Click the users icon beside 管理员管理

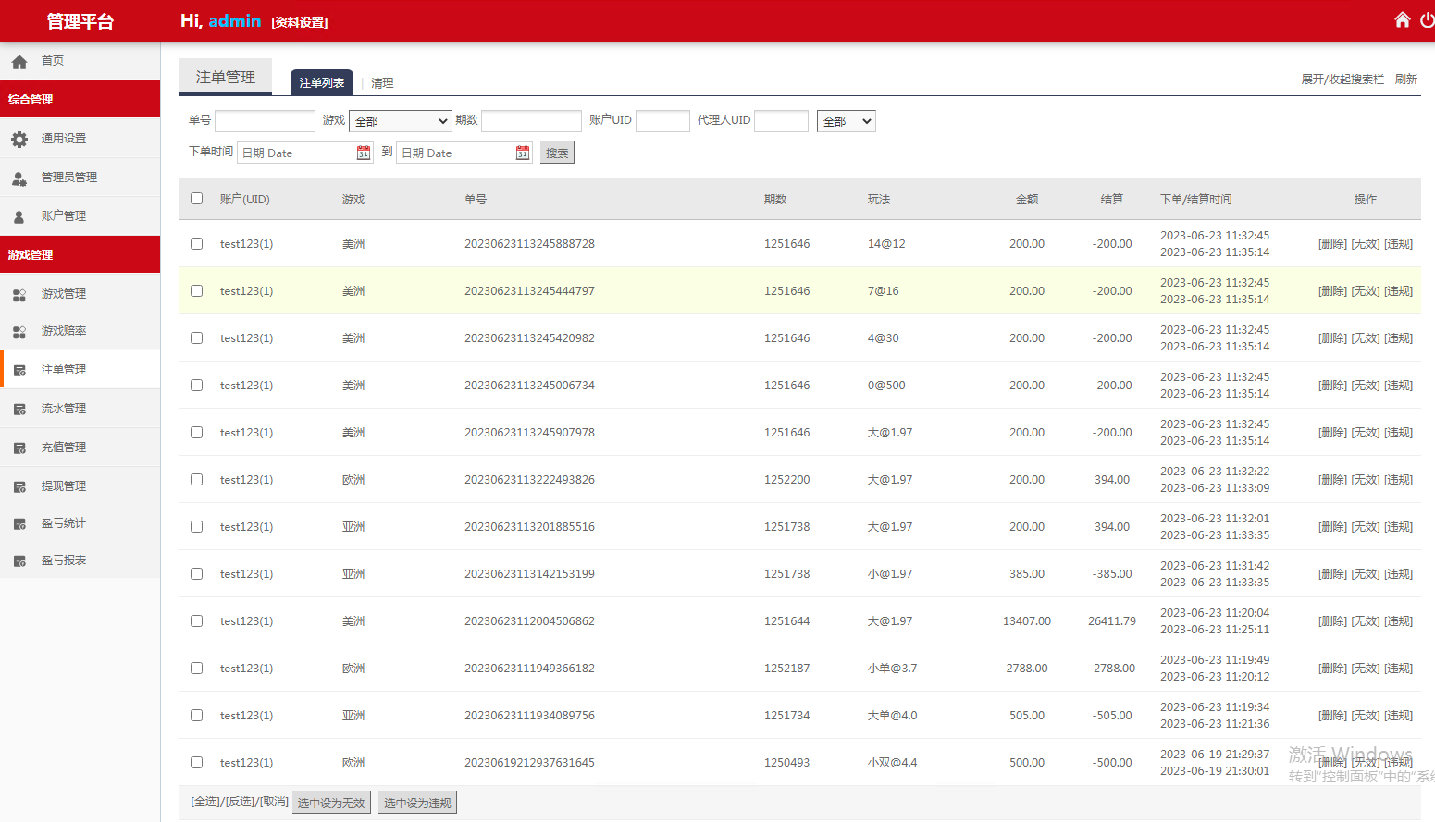[19, 178]
